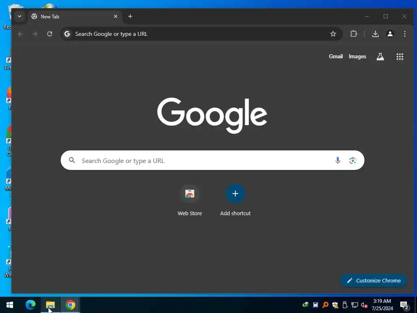The width and height of the screenshot is (417, 313).
Task: Minimize the Chrome window
Action: coord(367,16)
